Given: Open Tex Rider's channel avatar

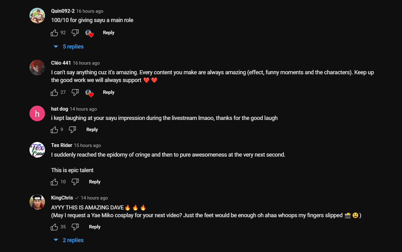Looking at the screenshot, I should click(37, 150).
